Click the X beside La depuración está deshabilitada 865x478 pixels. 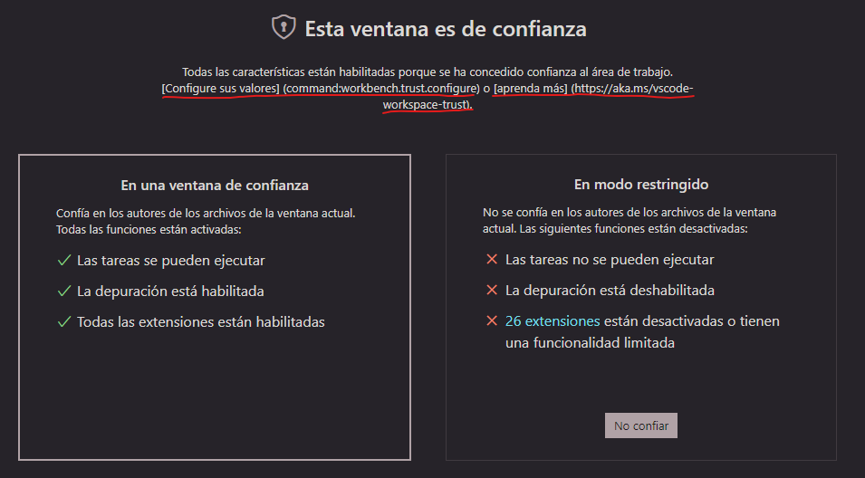[x=492, y=290]
